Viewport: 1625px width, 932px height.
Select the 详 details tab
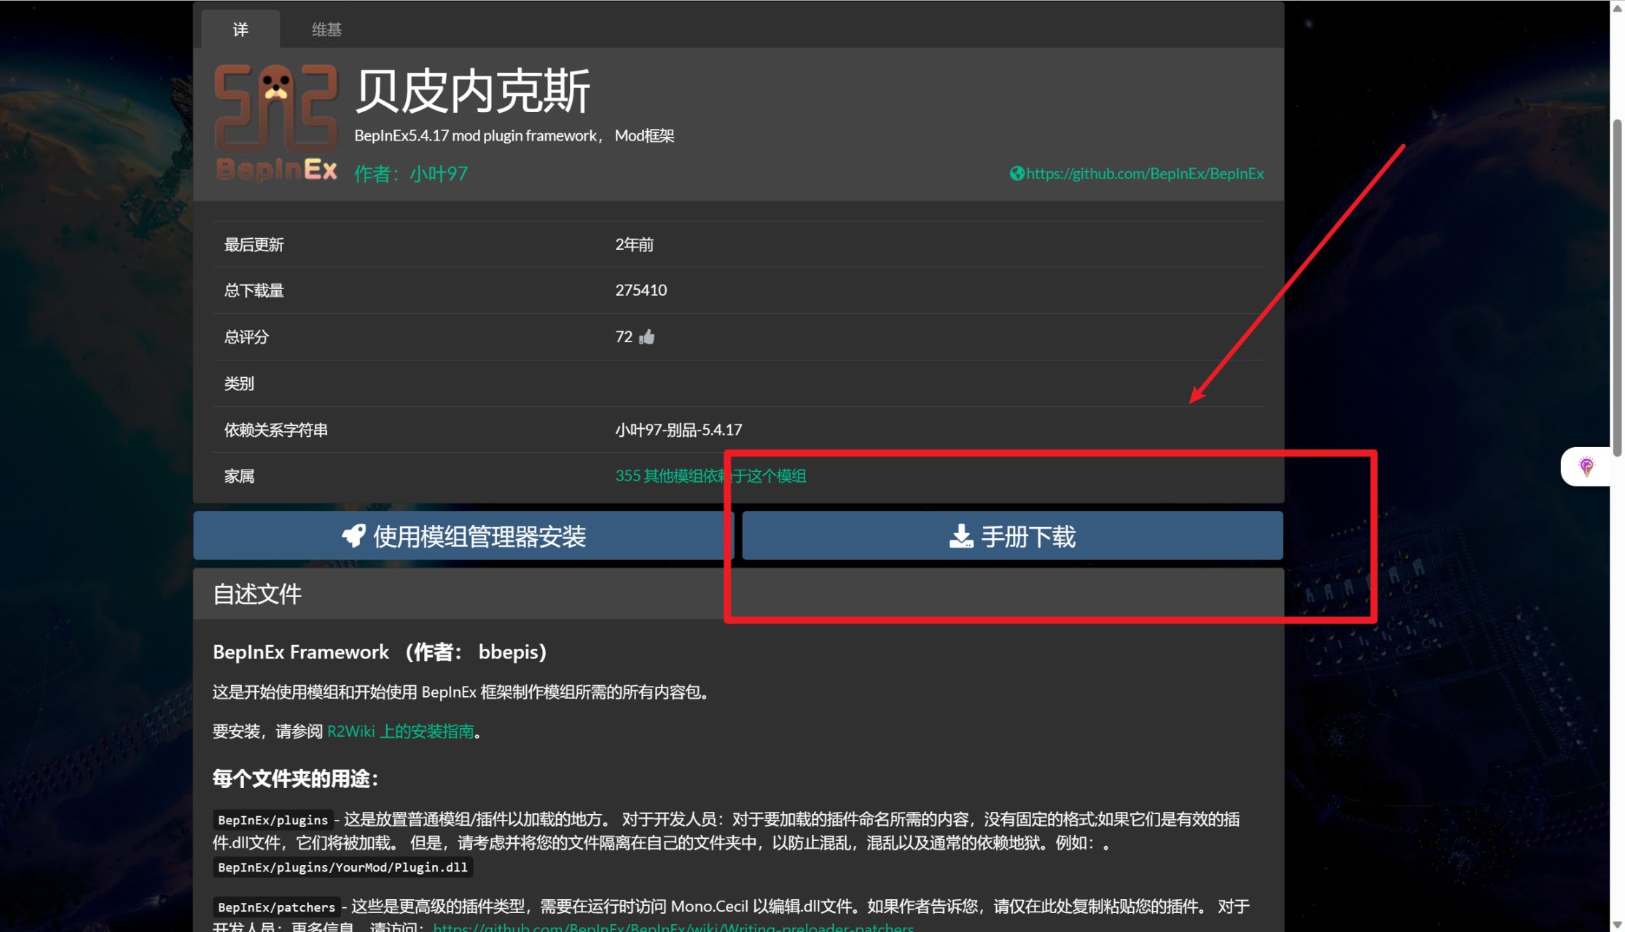coord(240,29)
